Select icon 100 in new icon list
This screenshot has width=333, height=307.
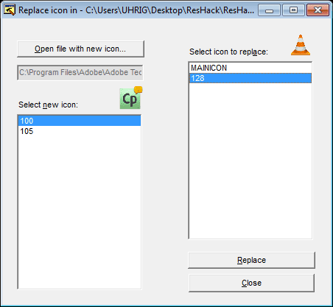pyautogui.click(x=80, y=121)
